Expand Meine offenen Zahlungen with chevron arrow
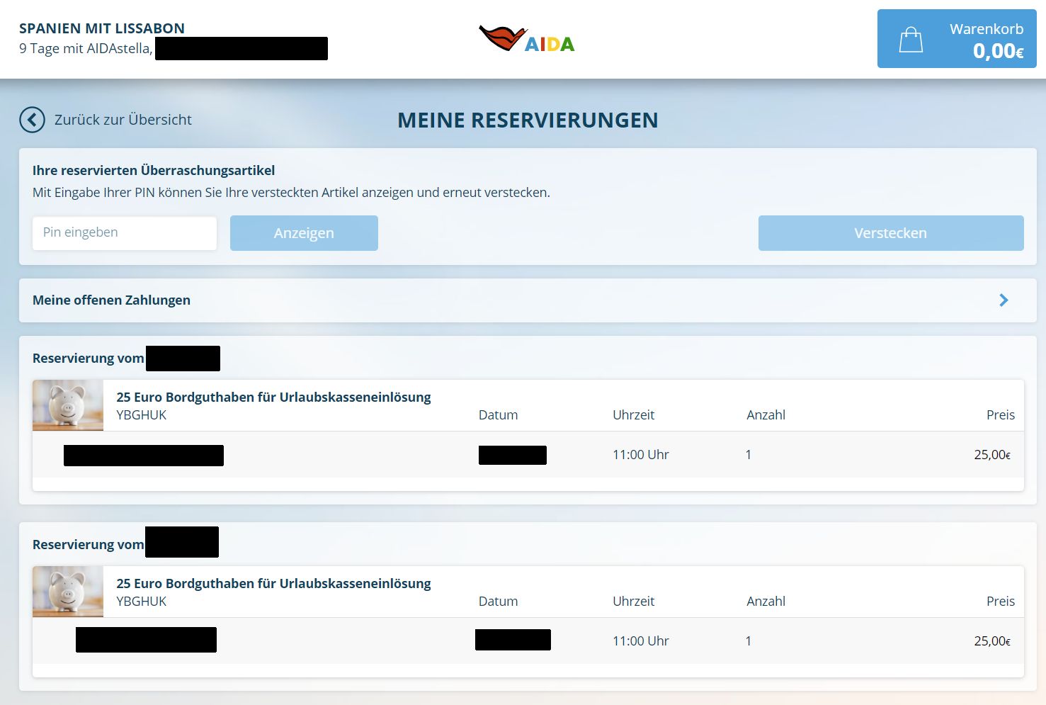The width and height of the screenshot is (1046, 705). 1004,300
